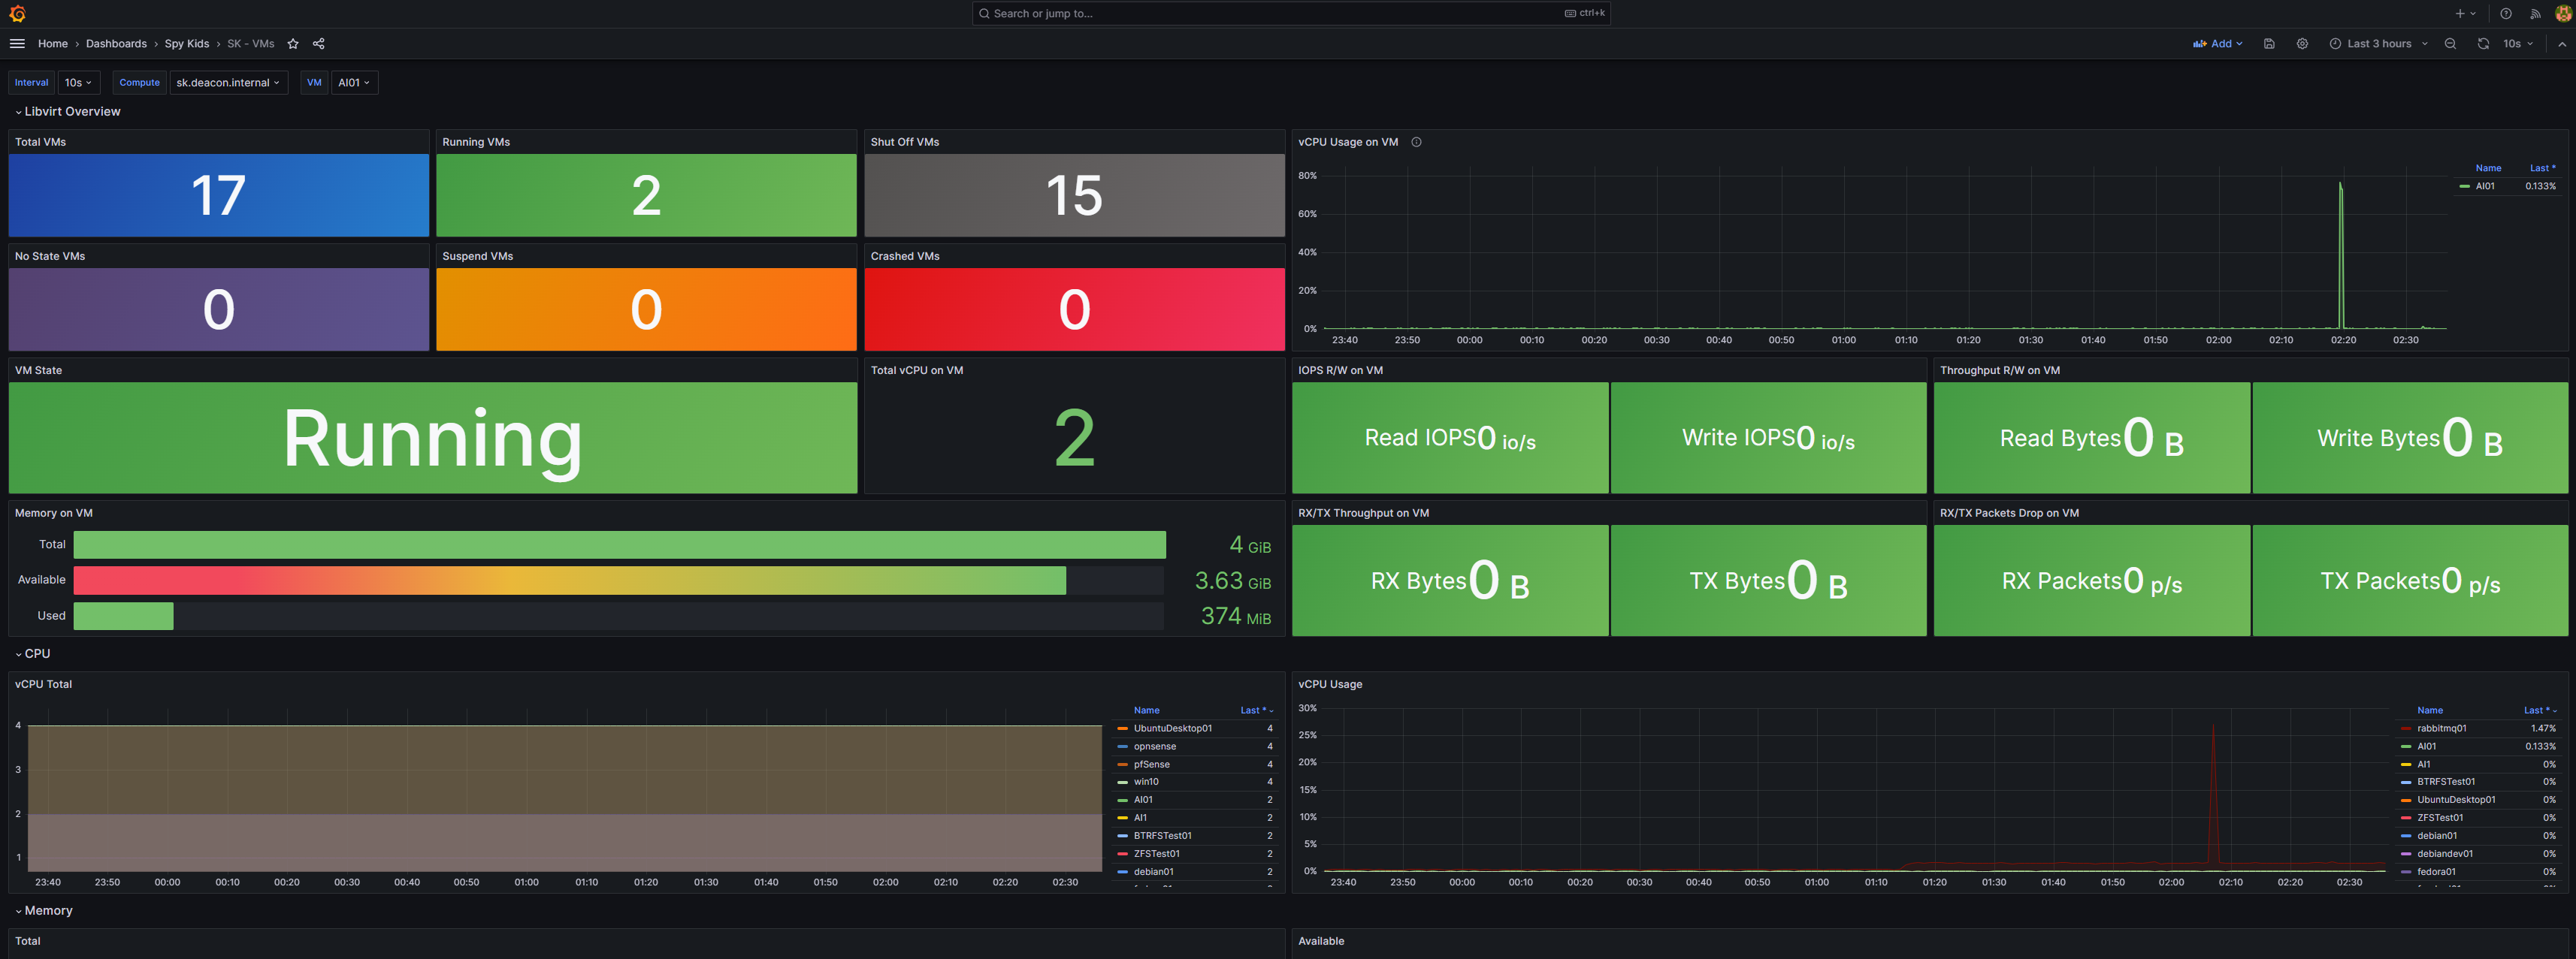Screen dimensions: 2576x959
Task: Toggle ZFSTest01 series in vCPU Usage legend
Action: coord(2440,817)
